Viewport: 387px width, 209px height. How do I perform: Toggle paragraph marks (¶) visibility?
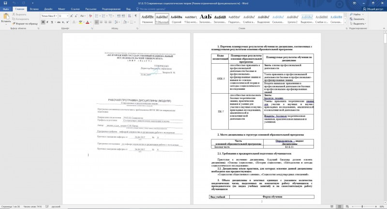(135, 16)
